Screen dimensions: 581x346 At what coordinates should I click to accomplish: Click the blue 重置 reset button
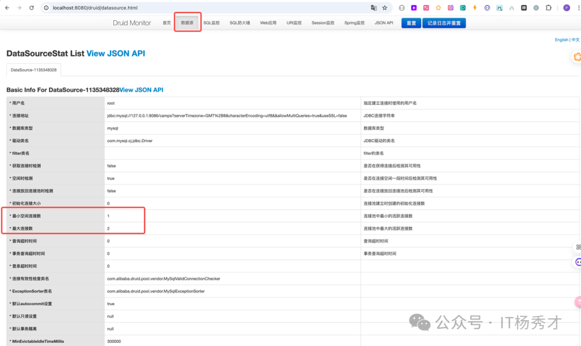coord(412,23)
